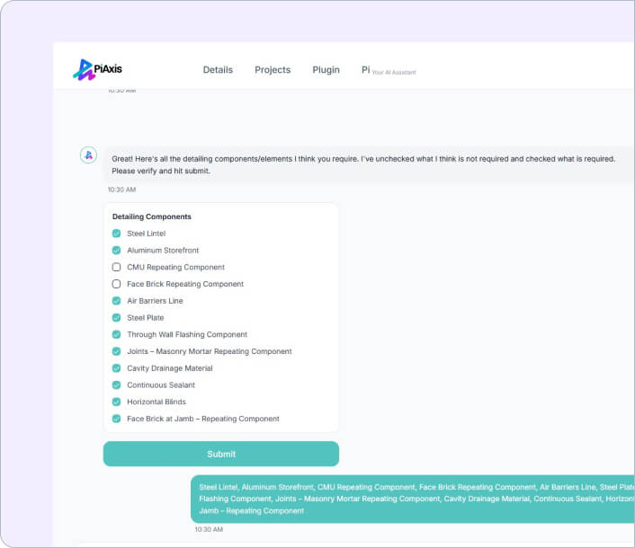Check Face Brick Repeating Component
Viewport: 635px width, 548px height.
click(116, 284)
